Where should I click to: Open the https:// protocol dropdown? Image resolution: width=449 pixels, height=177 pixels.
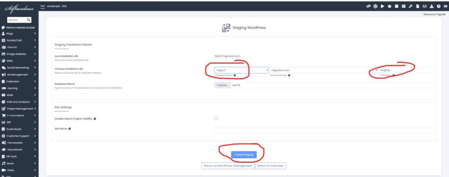pos(242,70)
